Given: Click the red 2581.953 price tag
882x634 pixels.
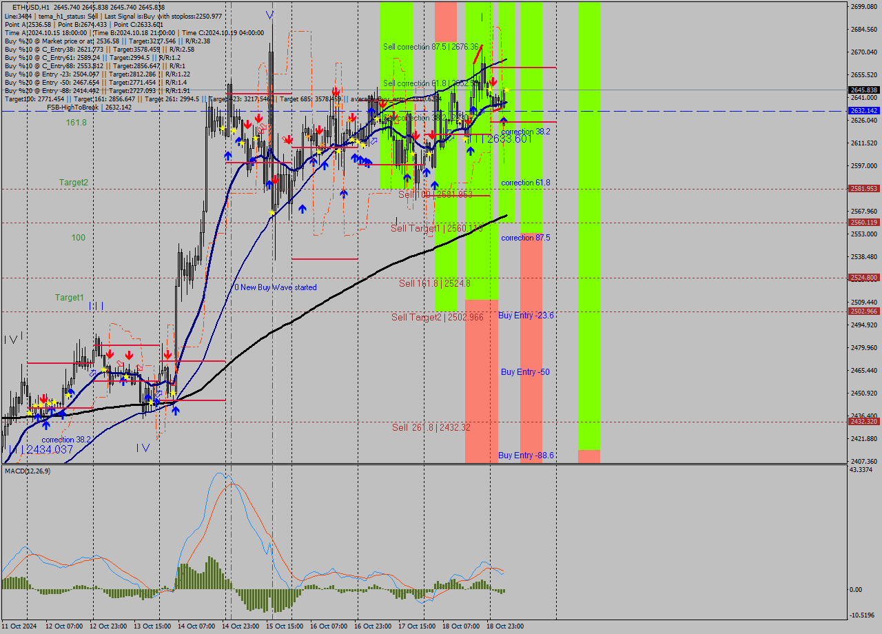Looking at the screenshot, I should point(863,189).
